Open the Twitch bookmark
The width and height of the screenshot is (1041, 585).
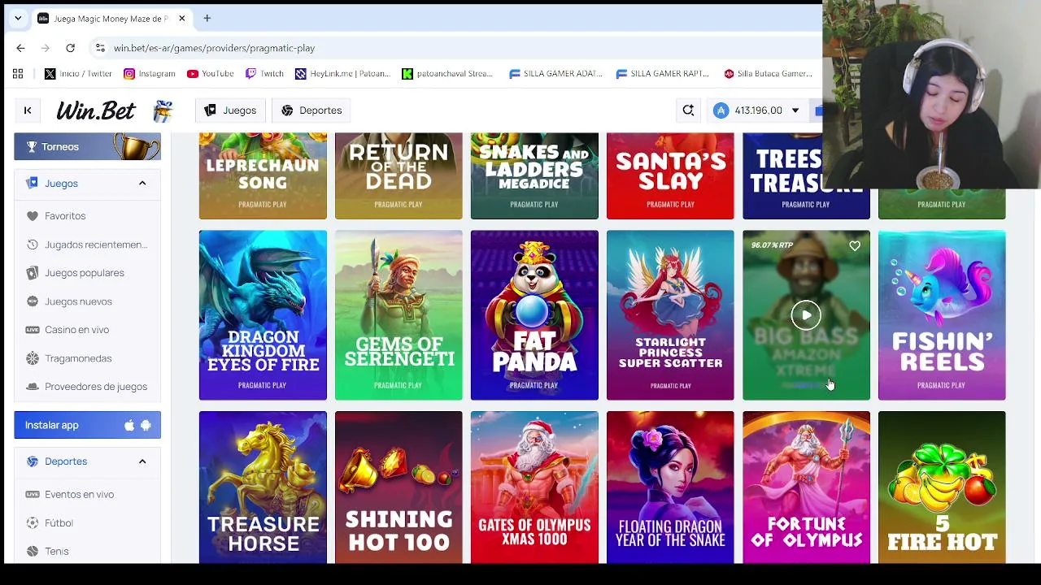264,74
